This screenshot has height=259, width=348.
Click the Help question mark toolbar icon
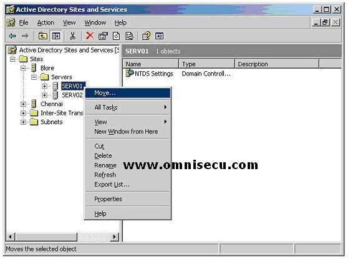[x=147, y=36]
